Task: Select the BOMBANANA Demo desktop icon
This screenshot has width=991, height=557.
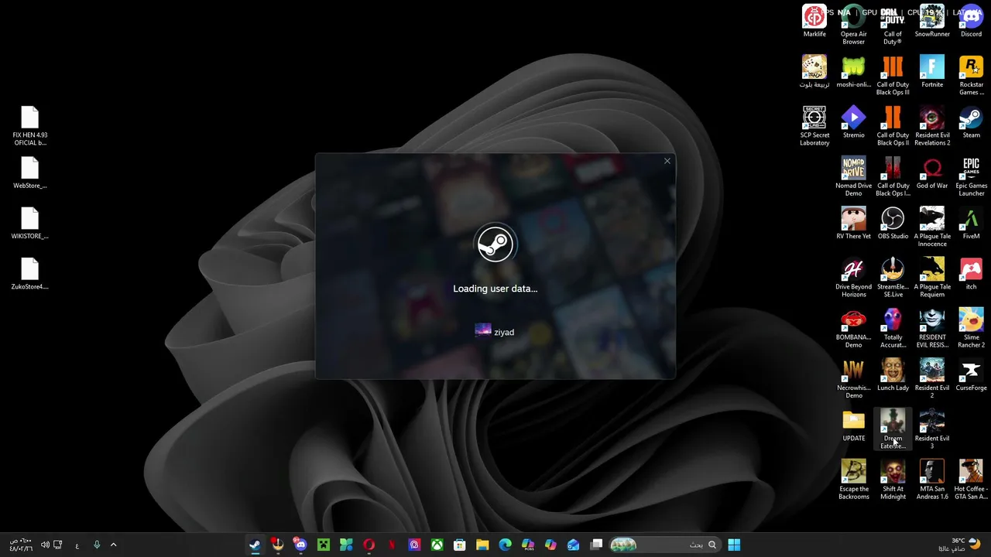Action: (854, 328)
